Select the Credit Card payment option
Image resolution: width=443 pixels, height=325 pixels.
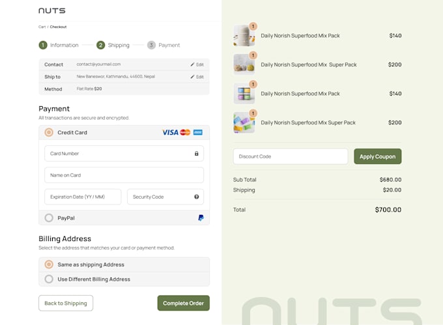click(x=49, y=132)
